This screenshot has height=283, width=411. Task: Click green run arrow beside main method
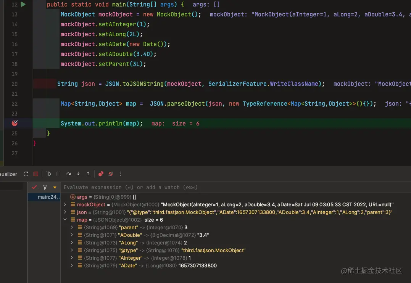[x=23, y=5]
